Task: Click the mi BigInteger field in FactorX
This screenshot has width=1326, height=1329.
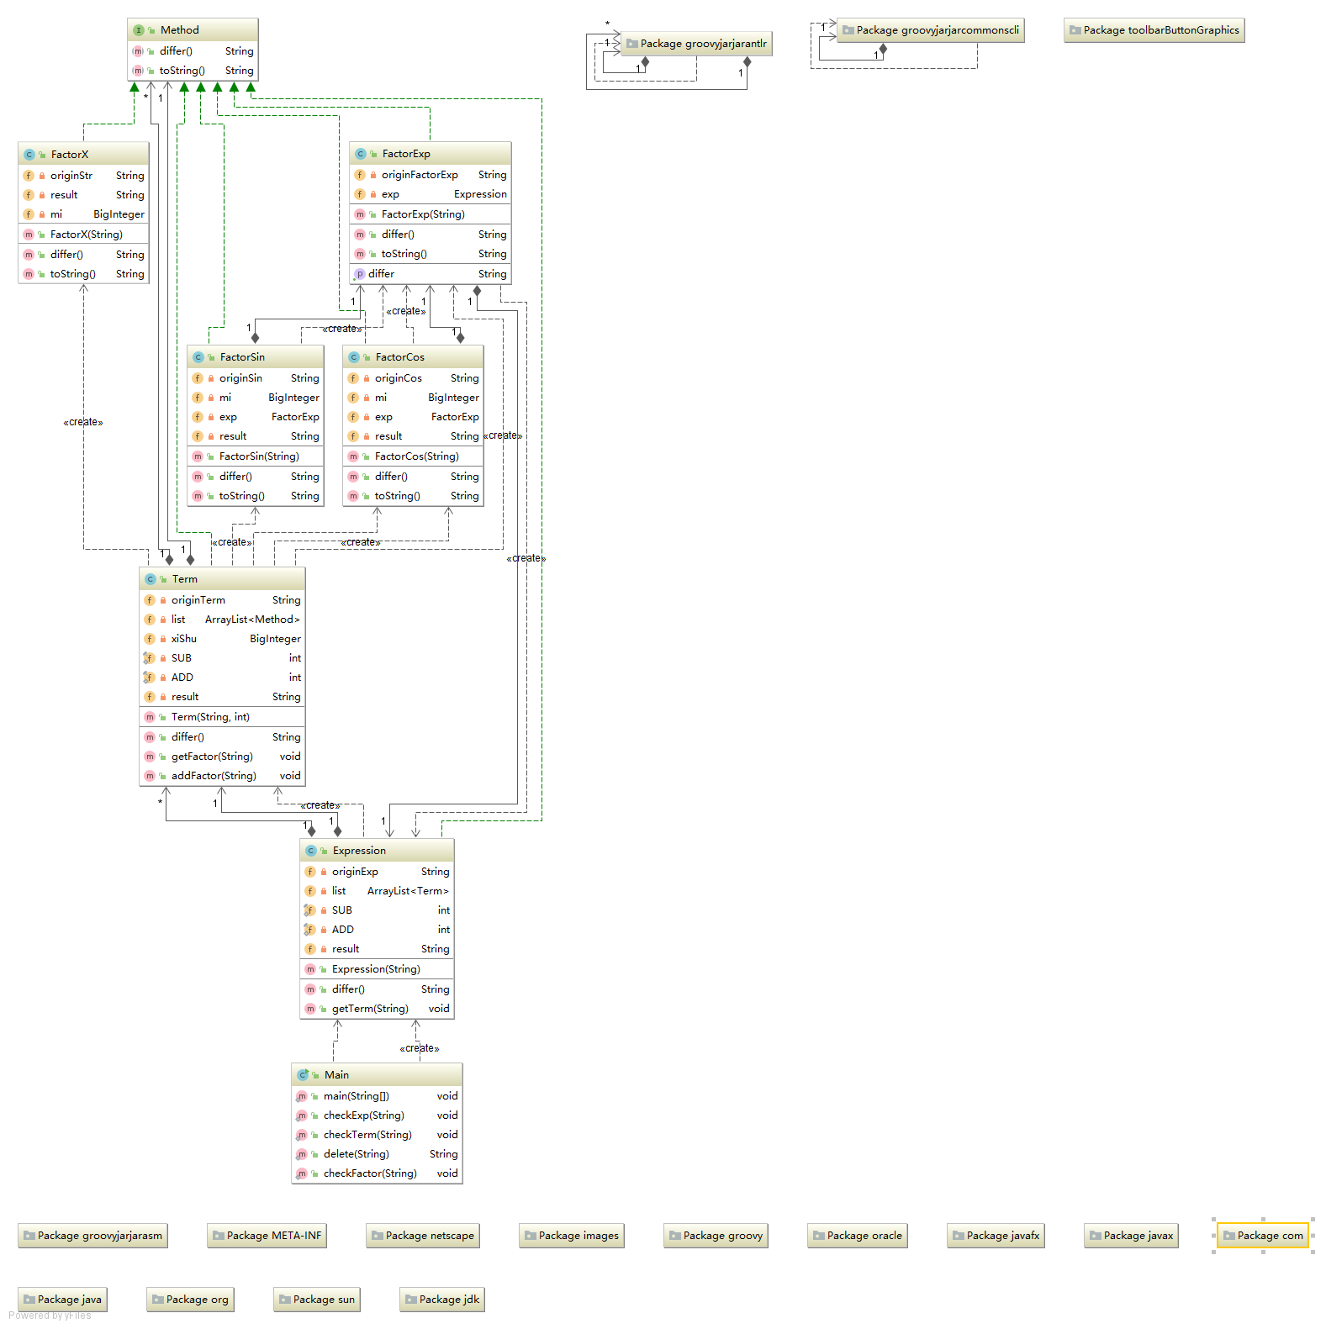Action: tap(83, 214)
